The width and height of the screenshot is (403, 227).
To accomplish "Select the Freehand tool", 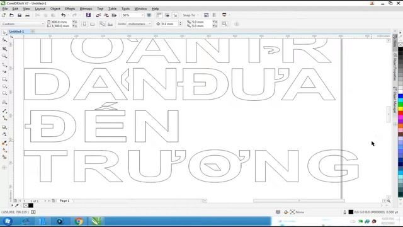I will pyautogui.click(x=4, y=64).
